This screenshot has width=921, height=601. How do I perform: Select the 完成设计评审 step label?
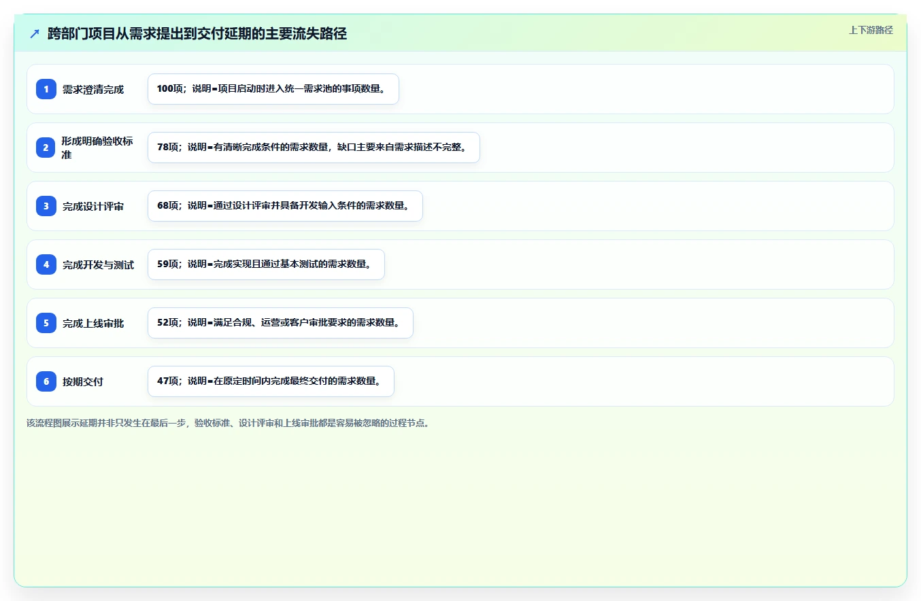[x=93, y=206]
